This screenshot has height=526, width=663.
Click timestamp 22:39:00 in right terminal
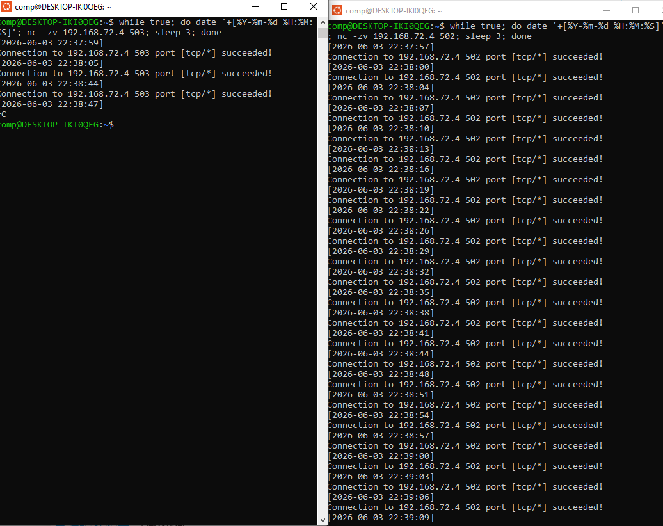point(381,456)
